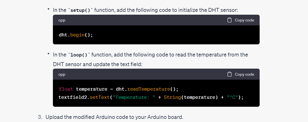The width and height of the screenshot is (308, 122).
Task: Copy code from the textfield2.setText block
Action: (241, 74)
